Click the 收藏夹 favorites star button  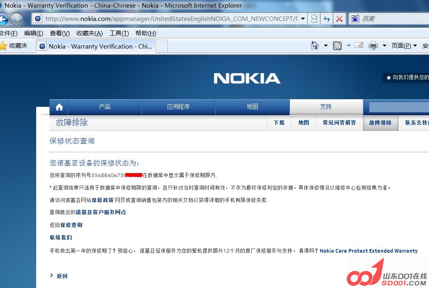point(14,46)
